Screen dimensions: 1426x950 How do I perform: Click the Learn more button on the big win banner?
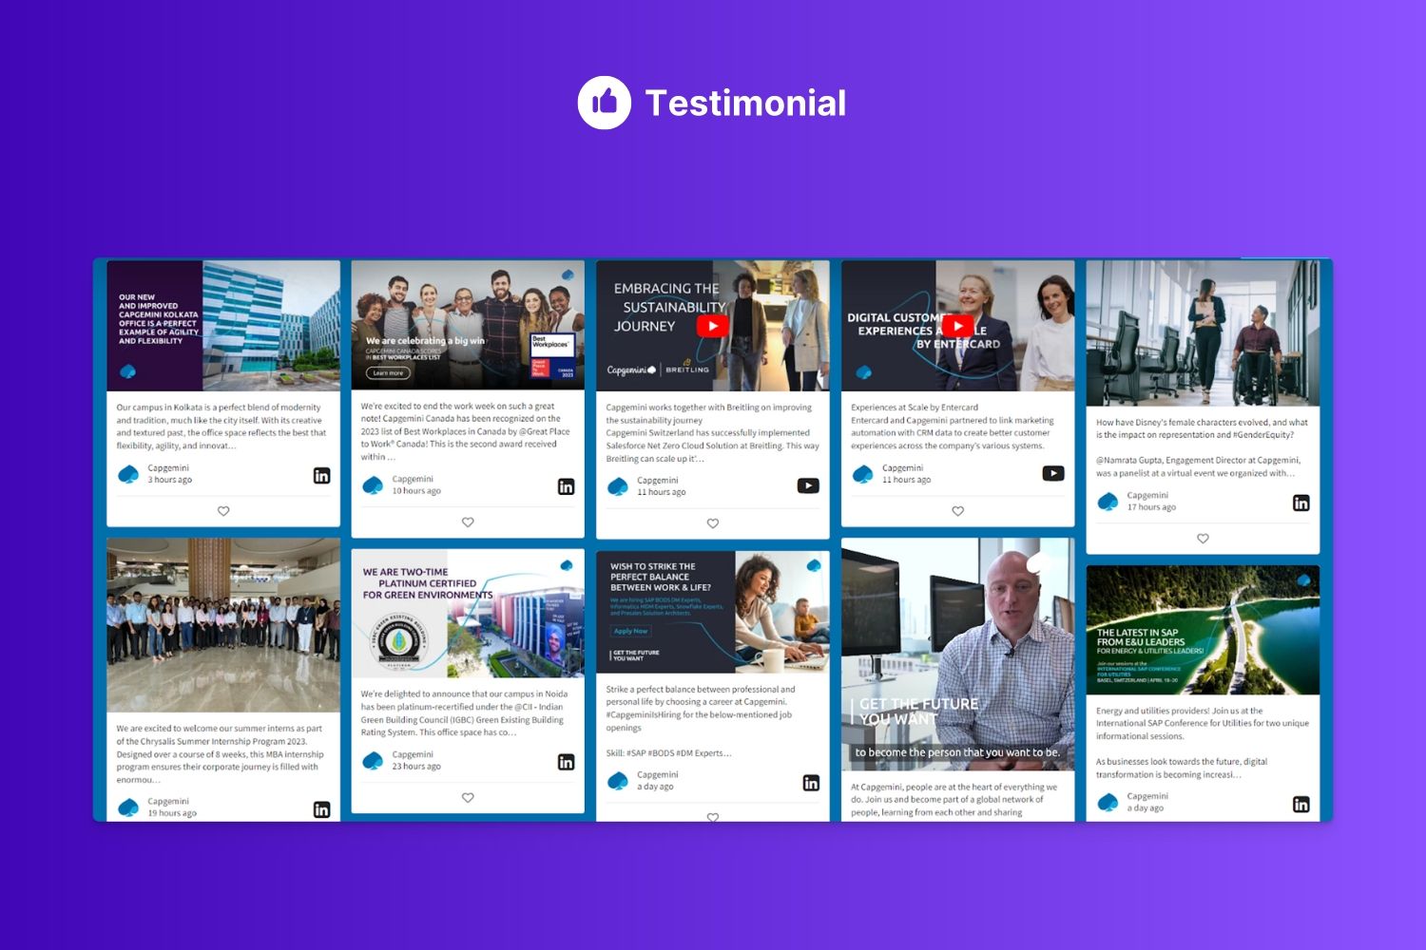click(388, 373)
